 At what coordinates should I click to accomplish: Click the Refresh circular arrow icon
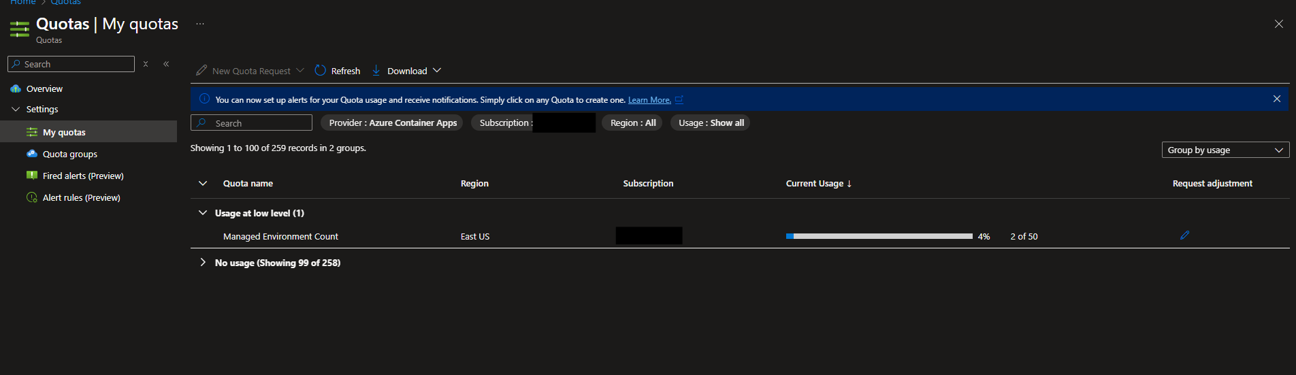coord(321,70)
